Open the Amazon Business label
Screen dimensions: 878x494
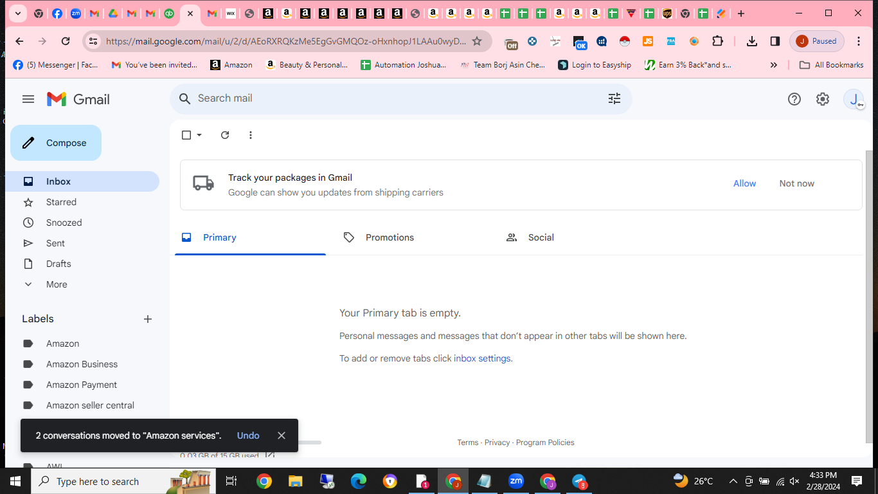(x=82, y=364)
